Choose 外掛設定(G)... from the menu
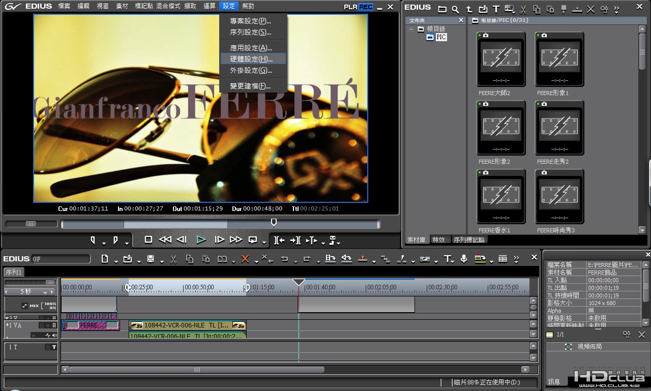 coord(253,70)
